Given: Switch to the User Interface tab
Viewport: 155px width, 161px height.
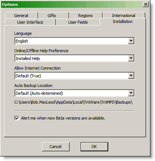Looking at the screenshot, I should 30,22.
